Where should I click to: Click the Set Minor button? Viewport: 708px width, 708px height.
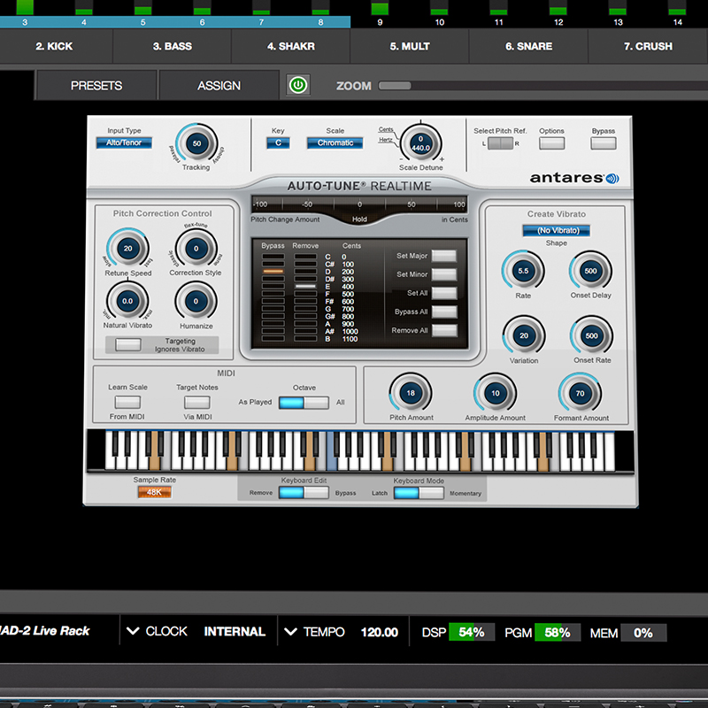pos(444,274)
